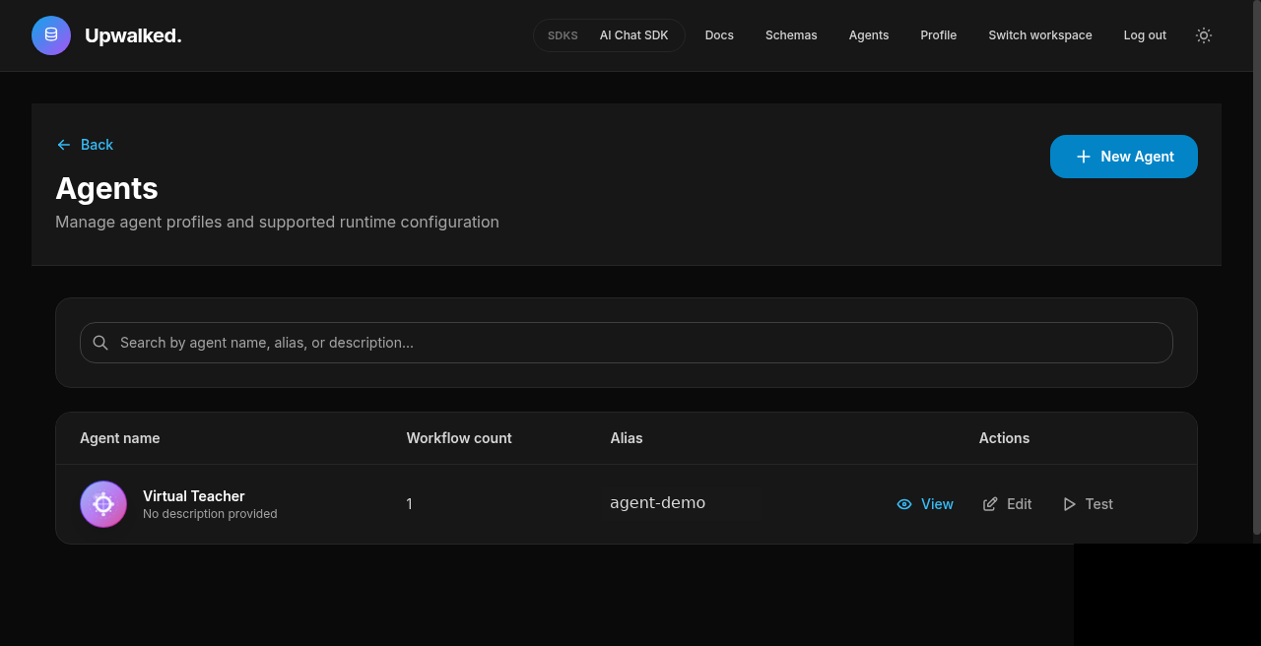Click workflow count value 1
This screenshot has height=646, width=1261.
click(x=409, y=504)
